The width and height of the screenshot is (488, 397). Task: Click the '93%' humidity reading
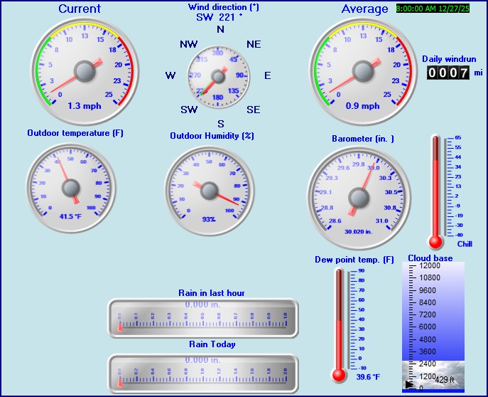point(209,219)
